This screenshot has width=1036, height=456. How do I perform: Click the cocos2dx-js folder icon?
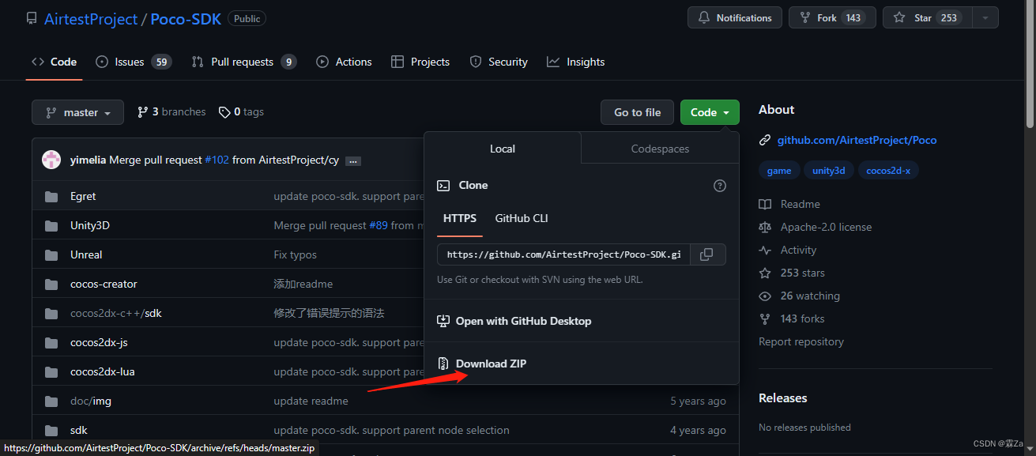click(52, 342)
